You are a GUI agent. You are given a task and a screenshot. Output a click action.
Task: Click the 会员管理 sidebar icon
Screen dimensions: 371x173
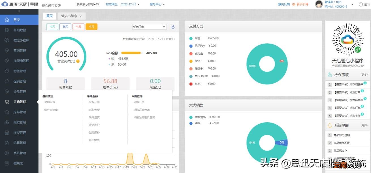[x=7, y=91]
